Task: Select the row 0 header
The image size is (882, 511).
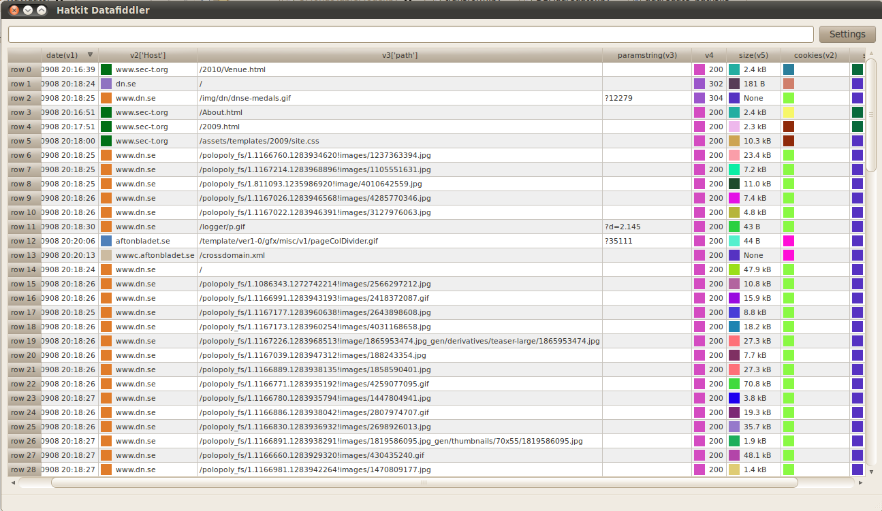Action: (25, 69)
